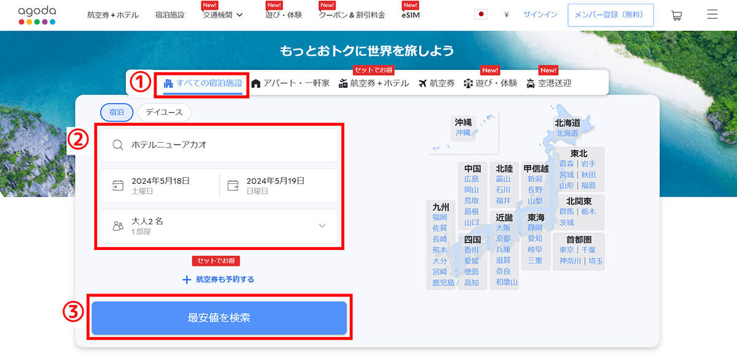Expand the guests and rooms chevron
This screenshot has height=361, width=737.
(322, 226)
